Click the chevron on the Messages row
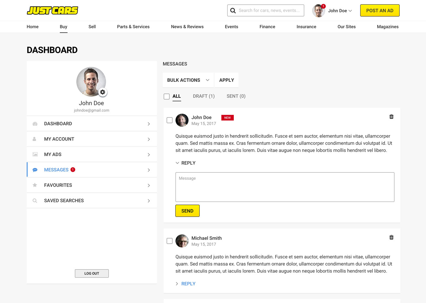 [x=149, y=170]
